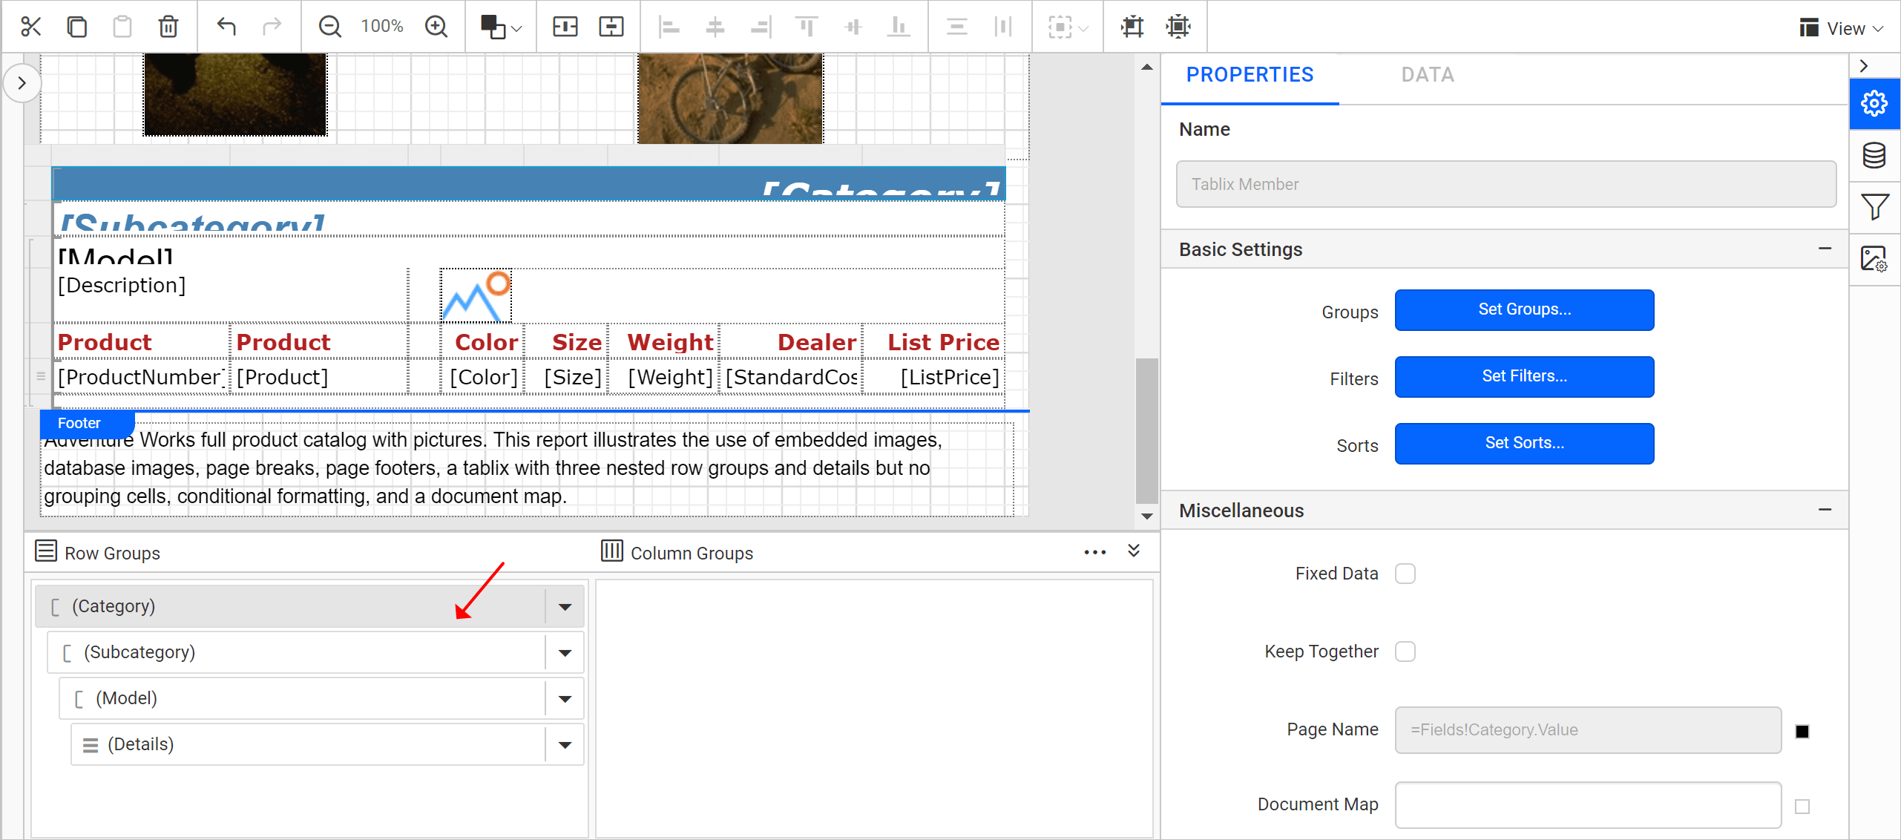Align selected items to top

[807, 27]
